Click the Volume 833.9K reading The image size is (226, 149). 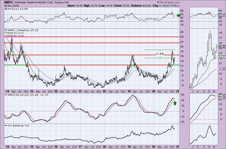tap(141, 6)
